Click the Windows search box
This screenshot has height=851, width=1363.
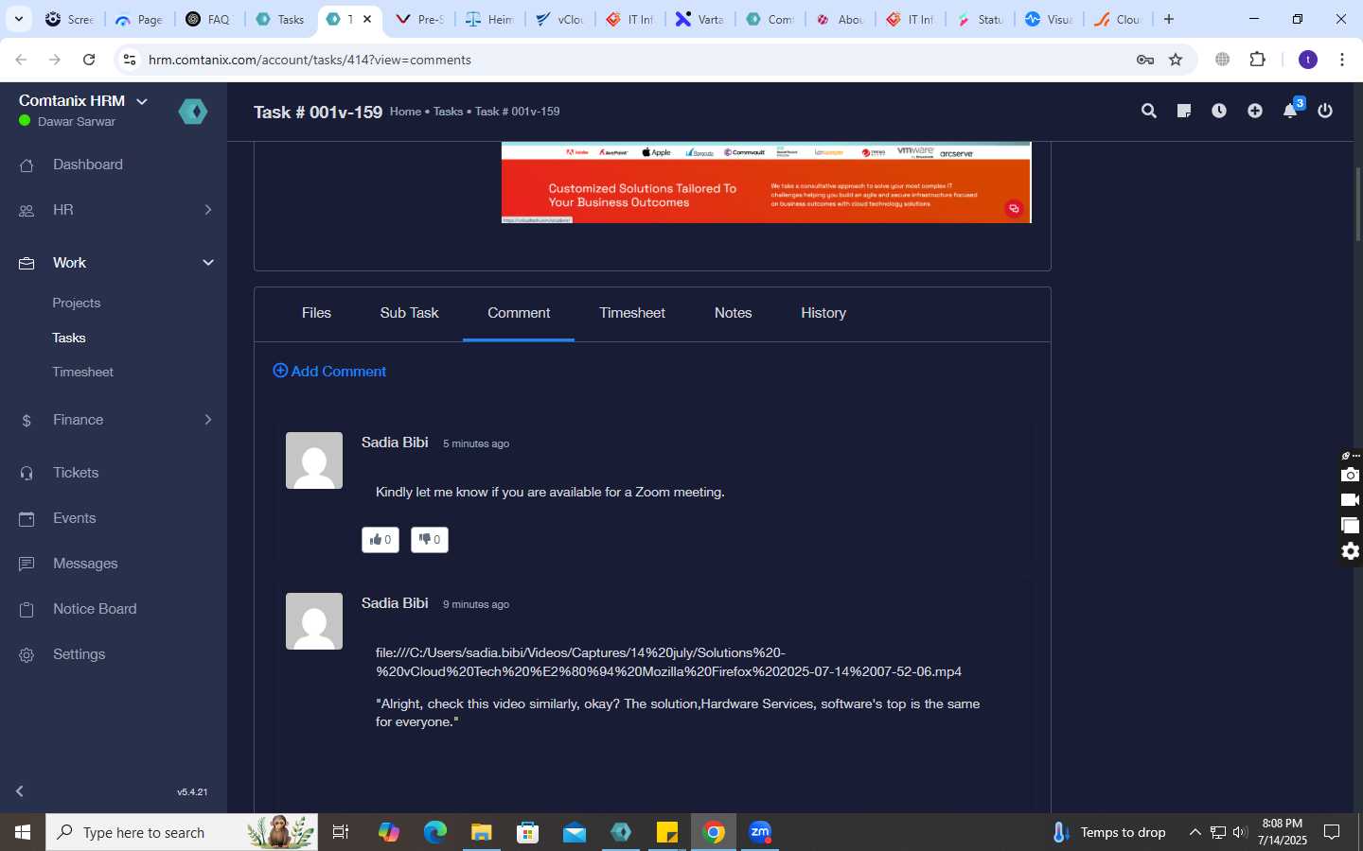[x=182, y=832]
